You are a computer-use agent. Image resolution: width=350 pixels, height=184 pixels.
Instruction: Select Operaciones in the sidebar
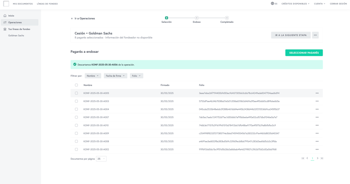(20, 22)
